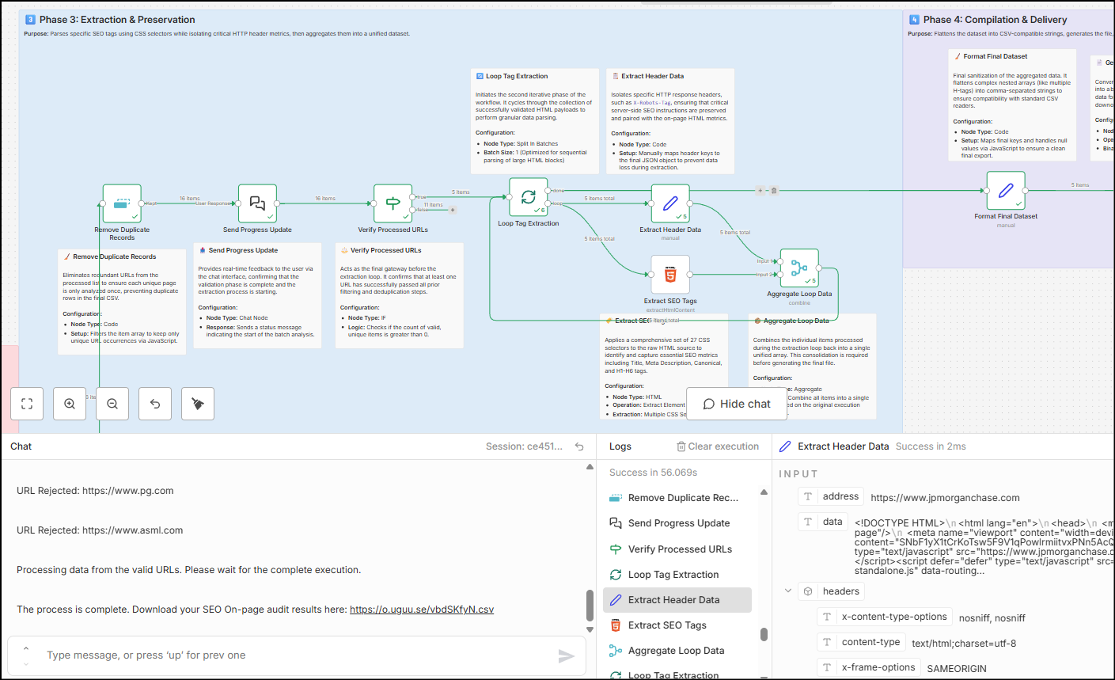
Task: Select the Loop Tag Extraction node on canvas
Action: click(529, 197)
